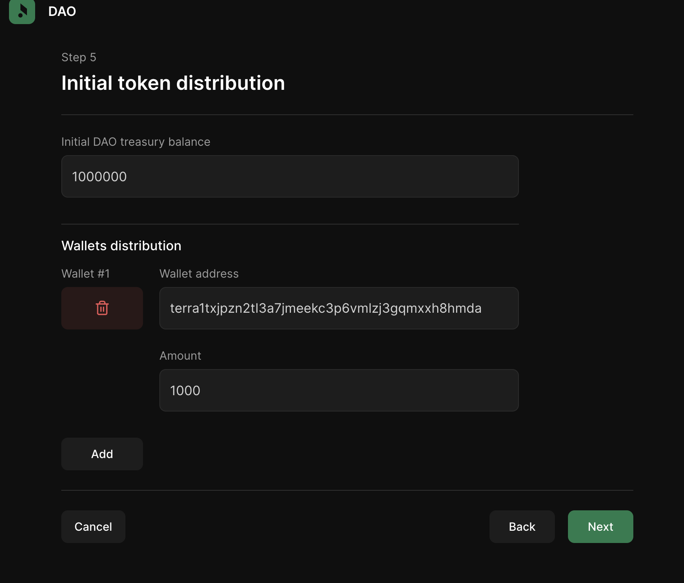Viewport: 684px width, 583px height.
Task: Delete Wallet #1 with the trash icon
Action: [102, 308]
